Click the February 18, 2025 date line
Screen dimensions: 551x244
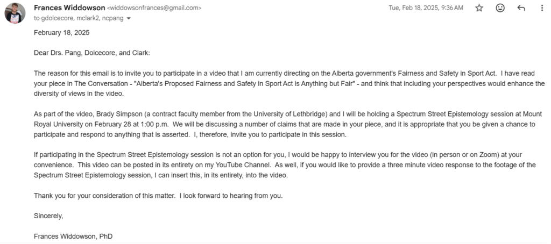point(61,33)
